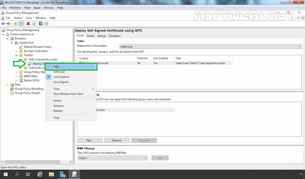The width and height of the screenshot is (305, 179).
Task: Click the green Refresh toolbar icon
Action: pyautogui.click(x=34, y=24)
